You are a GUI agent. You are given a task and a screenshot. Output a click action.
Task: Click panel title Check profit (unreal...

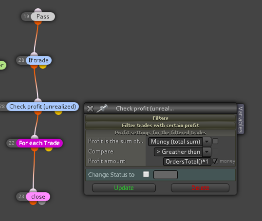[x=145, y=109]
